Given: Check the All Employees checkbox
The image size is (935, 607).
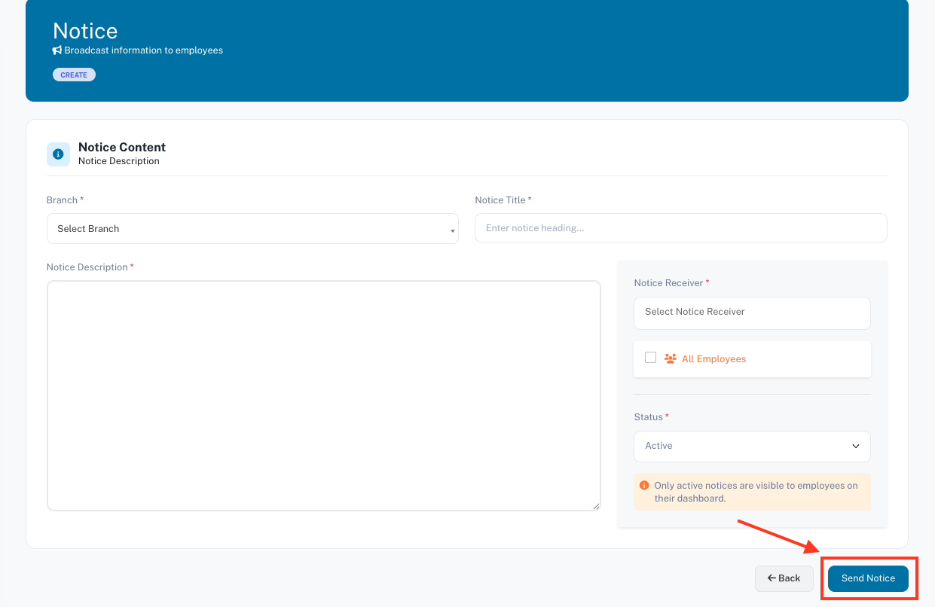Looking at the screenshot, I should (x=651, y=358).
